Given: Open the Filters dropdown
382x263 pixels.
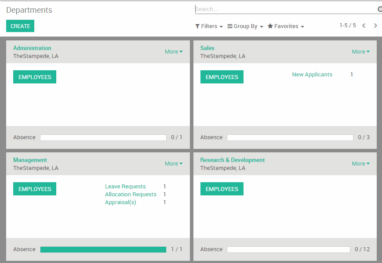Looking at the screenshot, I should [x=209, y=26].
